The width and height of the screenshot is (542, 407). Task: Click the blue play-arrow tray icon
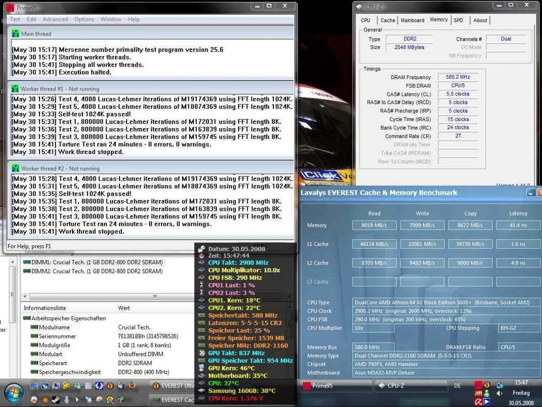(x=487, y=402)
